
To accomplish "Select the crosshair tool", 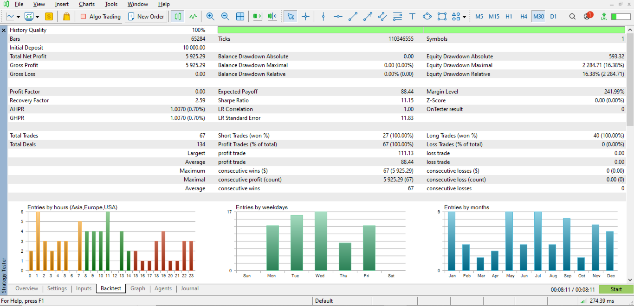I will click(305, 17).
